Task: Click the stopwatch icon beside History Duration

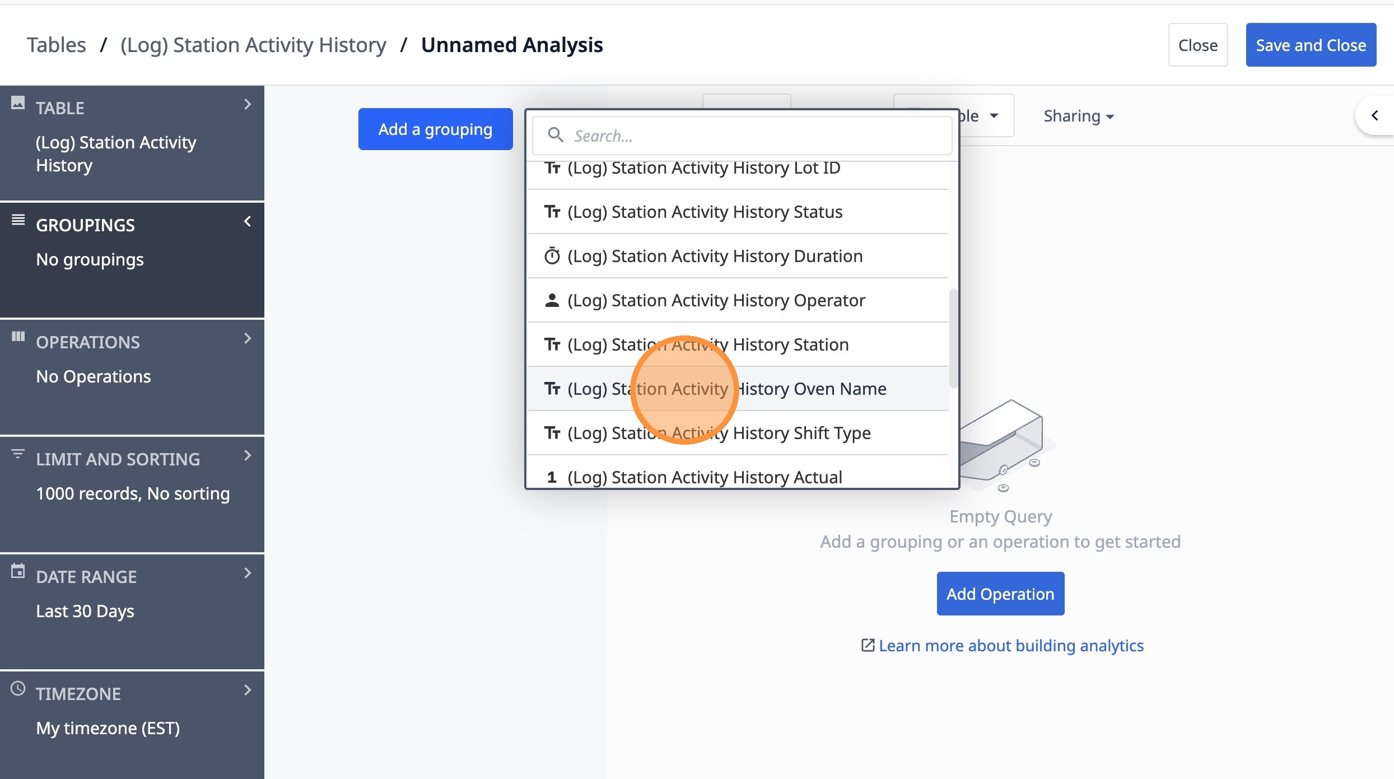Action: tap(552, 256)
